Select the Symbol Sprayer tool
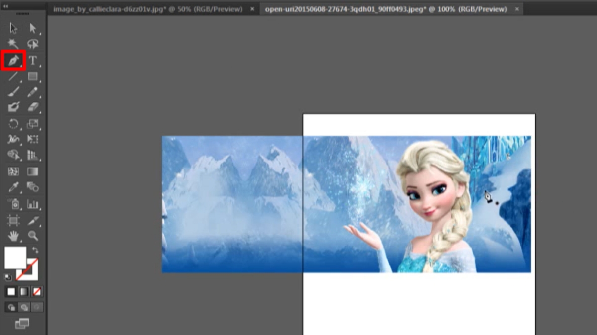Screen dimensions: 597x335 pos(13,203)
